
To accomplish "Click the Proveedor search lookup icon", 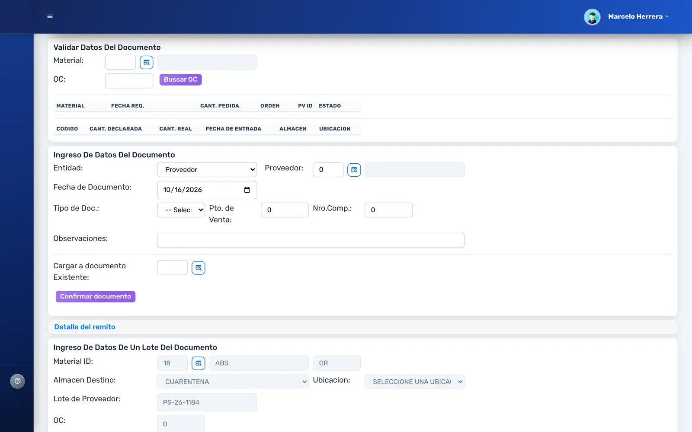I will [354, 170].
